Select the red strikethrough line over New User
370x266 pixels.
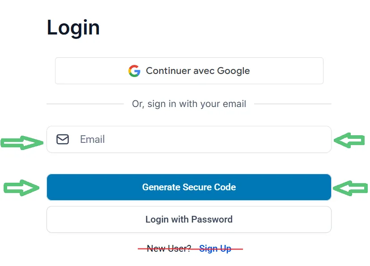pyautogui.click(x=191, y=249)
